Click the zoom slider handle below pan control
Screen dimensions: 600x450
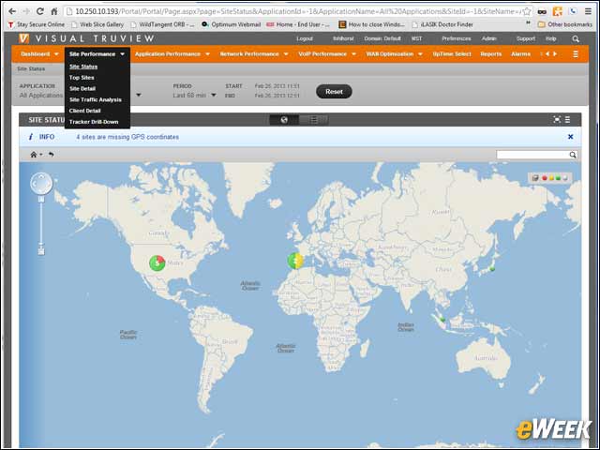click(x=41, y=200)
